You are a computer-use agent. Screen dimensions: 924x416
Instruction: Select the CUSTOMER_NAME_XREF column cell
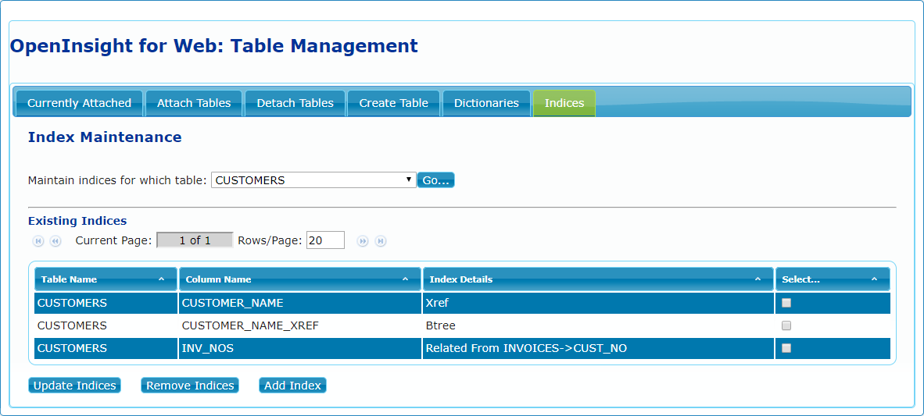pos(300,325)
